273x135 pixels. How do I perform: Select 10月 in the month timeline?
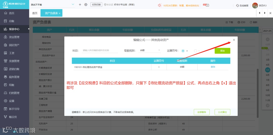pos(268,95)
